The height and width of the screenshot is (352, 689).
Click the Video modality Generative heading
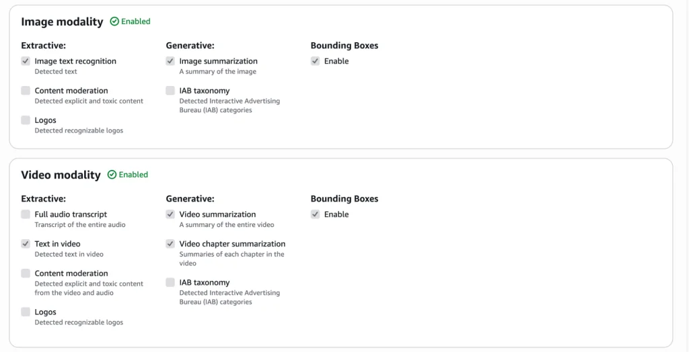[x=190, y=198]
